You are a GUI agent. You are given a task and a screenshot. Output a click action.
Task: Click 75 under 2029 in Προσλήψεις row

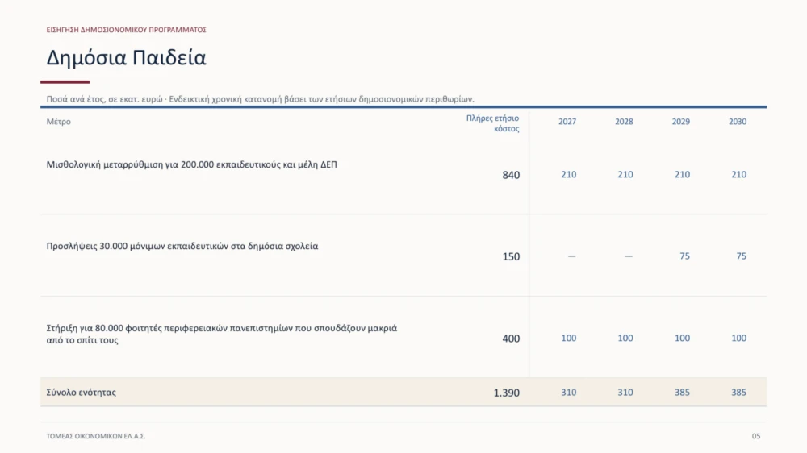pyautogui.click(x=684, y=256)
